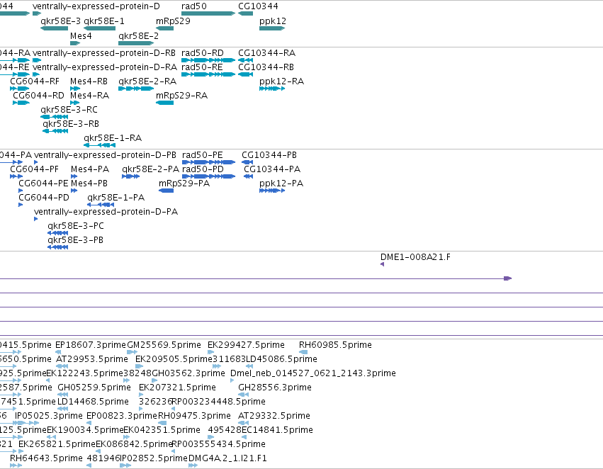
Task: Select the ppk12 gene arrow glyph
Action: tap(272, 28)
